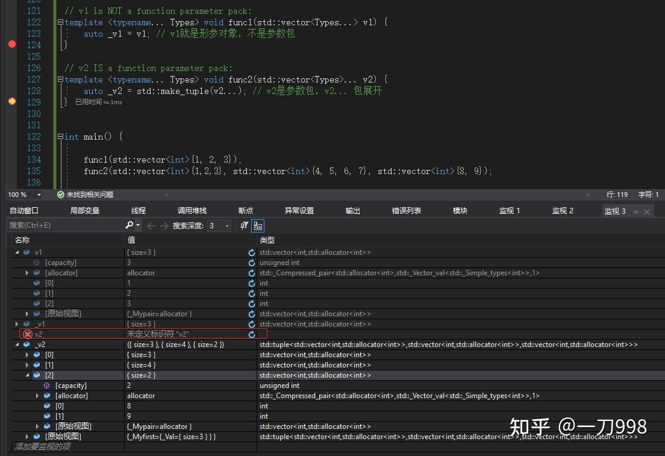Image resolution: width=665 pixels, height=456 pixels.
Task: Switch to the 自动窗口 tab
Action: point(24,211)
